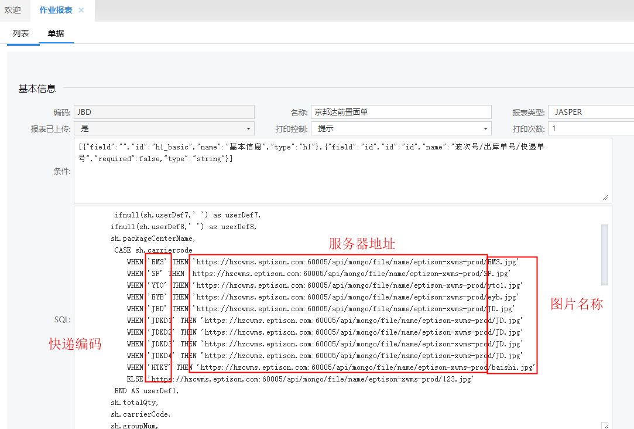634x429 pixels.
Task: Click into the 名称 field 京邦达前置面单
Action: (401, 112)
